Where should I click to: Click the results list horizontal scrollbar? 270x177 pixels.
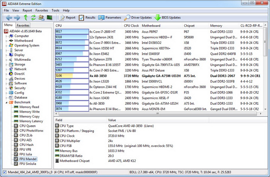(x=157, y=114)
